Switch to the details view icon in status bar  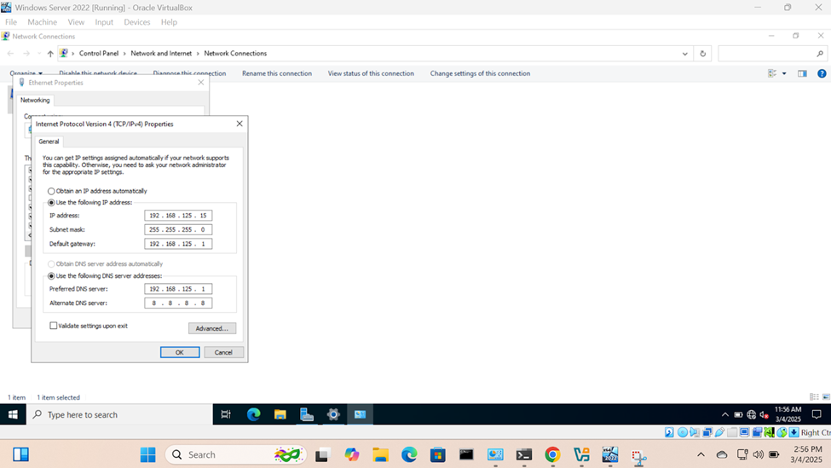point(814,397)
